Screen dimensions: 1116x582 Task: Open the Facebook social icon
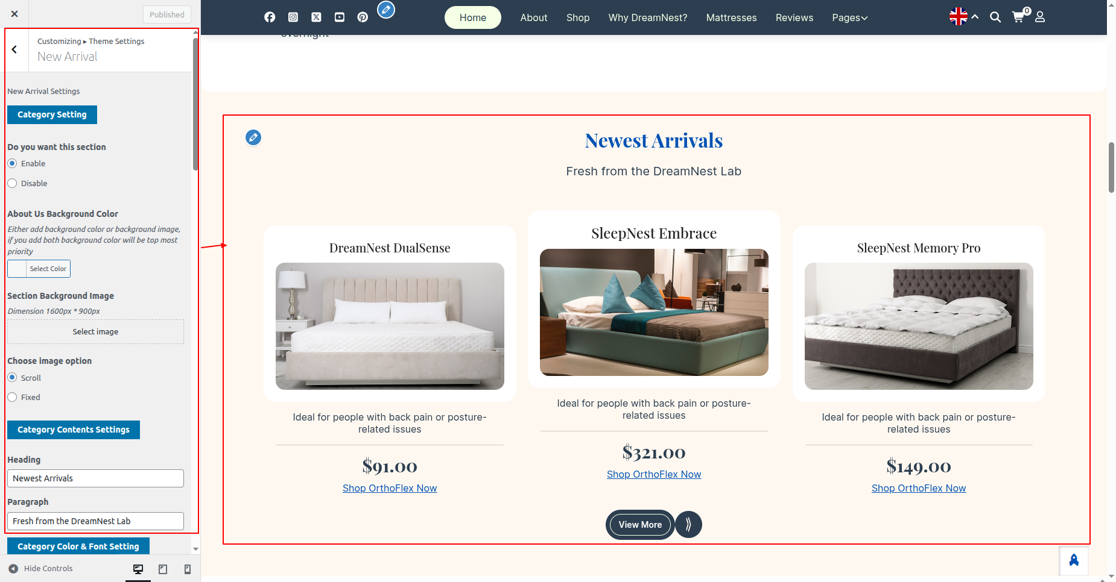(270, 17)
